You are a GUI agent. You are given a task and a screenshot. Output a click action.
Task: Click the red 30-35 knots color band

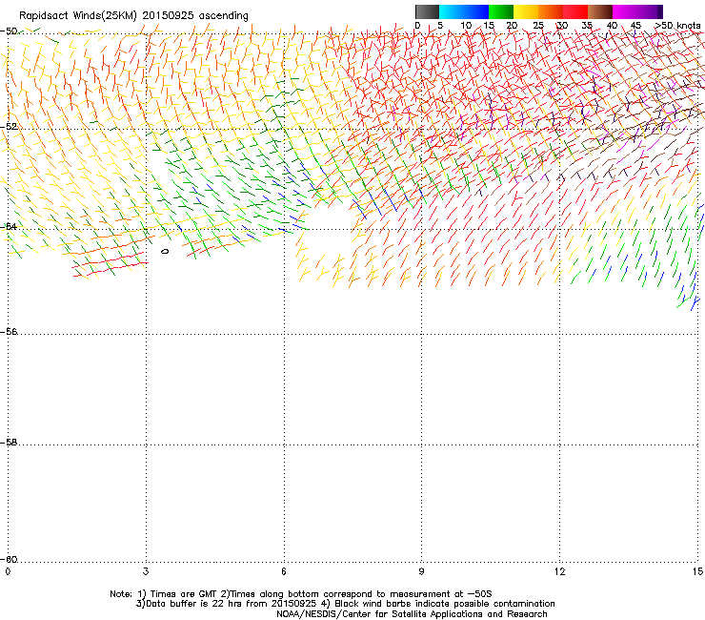tap(575, 11)
